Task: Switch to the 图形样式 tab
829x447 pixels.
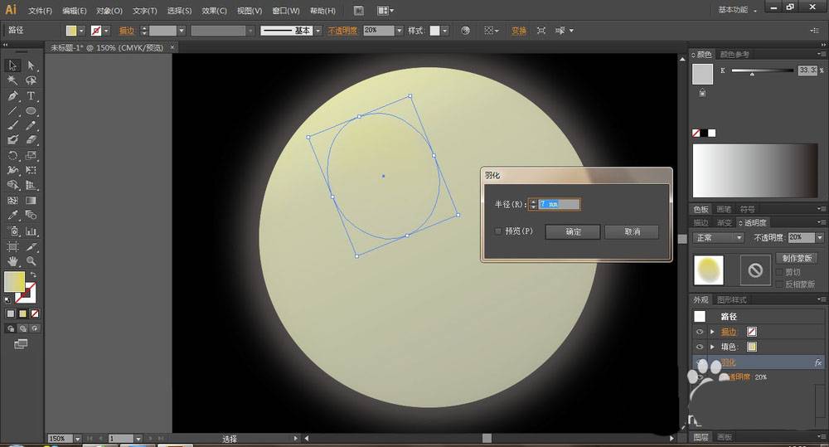Action: pyautogui.click(x=732, y=299)
